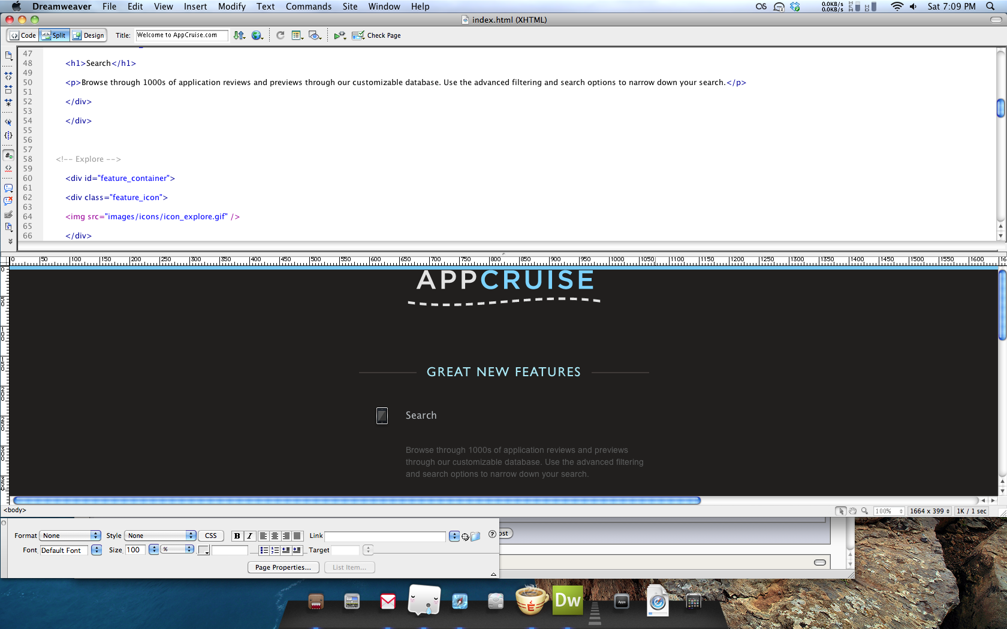Align text left
1007x629 pixels.
(263, 536)
